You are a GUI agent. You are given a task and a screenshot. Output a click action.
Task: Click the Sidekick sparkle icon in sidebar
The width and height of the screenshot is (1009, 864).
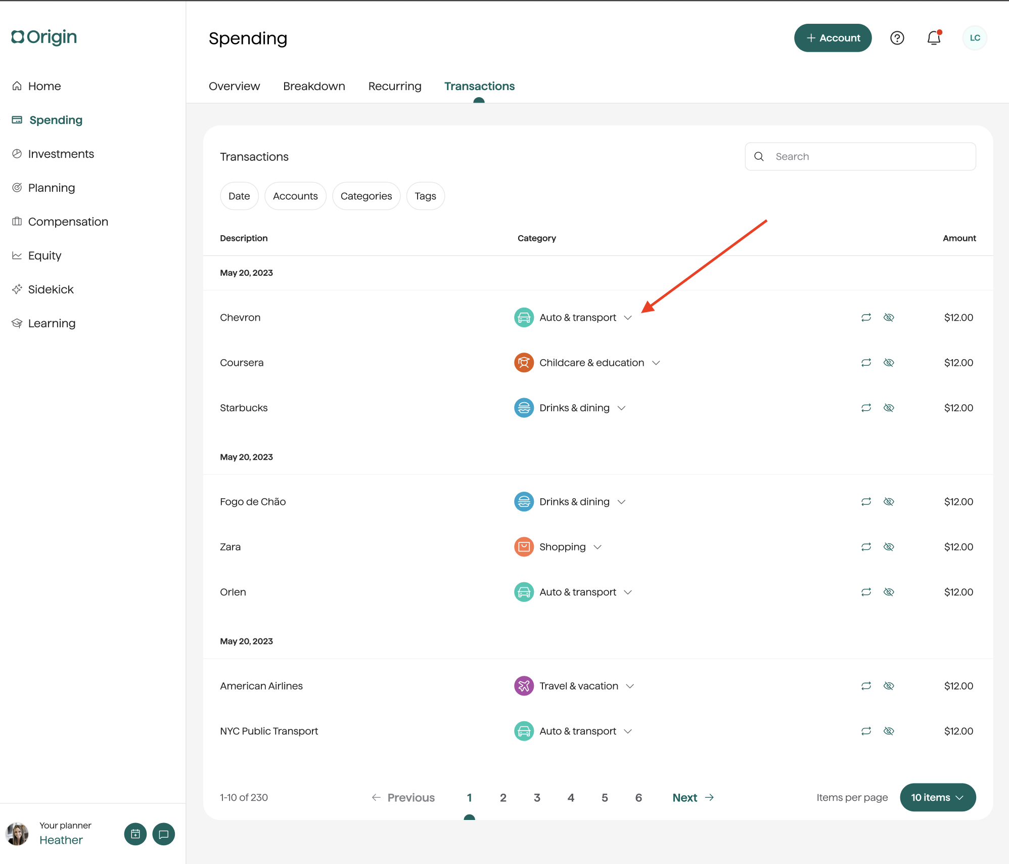click(17, 289)
